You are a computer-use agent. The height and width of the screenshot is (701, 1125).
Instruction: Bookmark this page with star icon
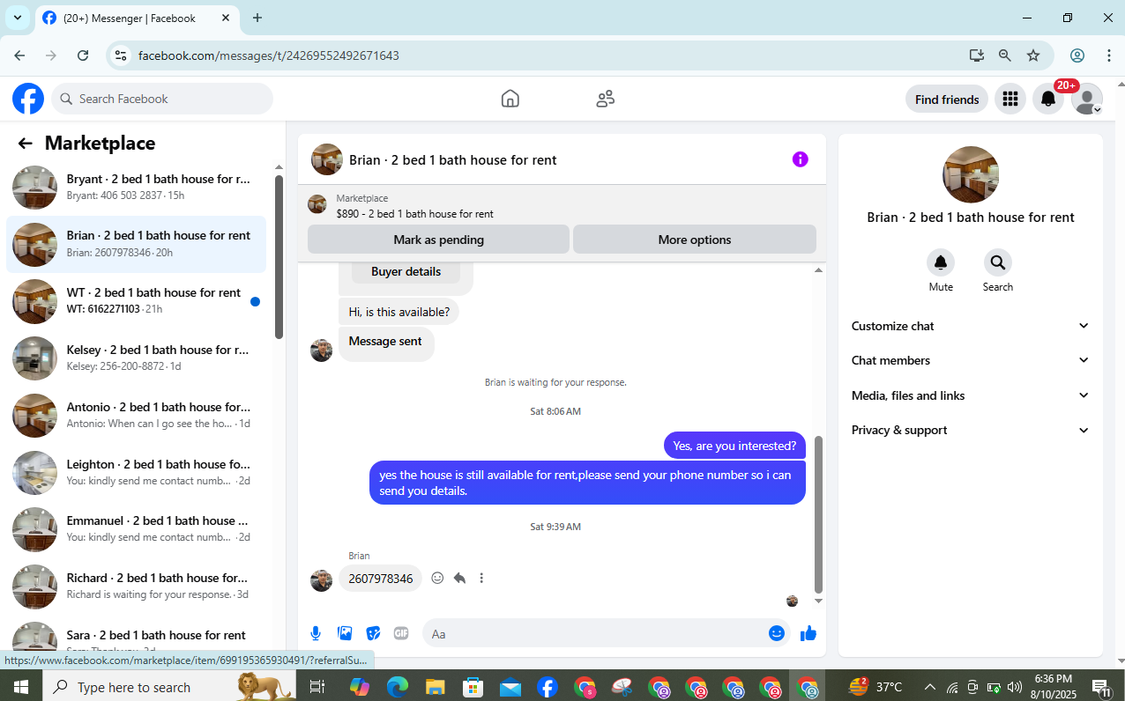(1033, 55)
